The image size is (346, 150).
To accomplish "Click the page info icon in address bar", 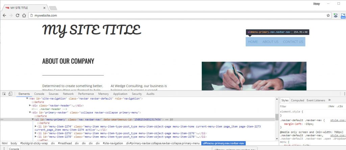I will 31,15.
